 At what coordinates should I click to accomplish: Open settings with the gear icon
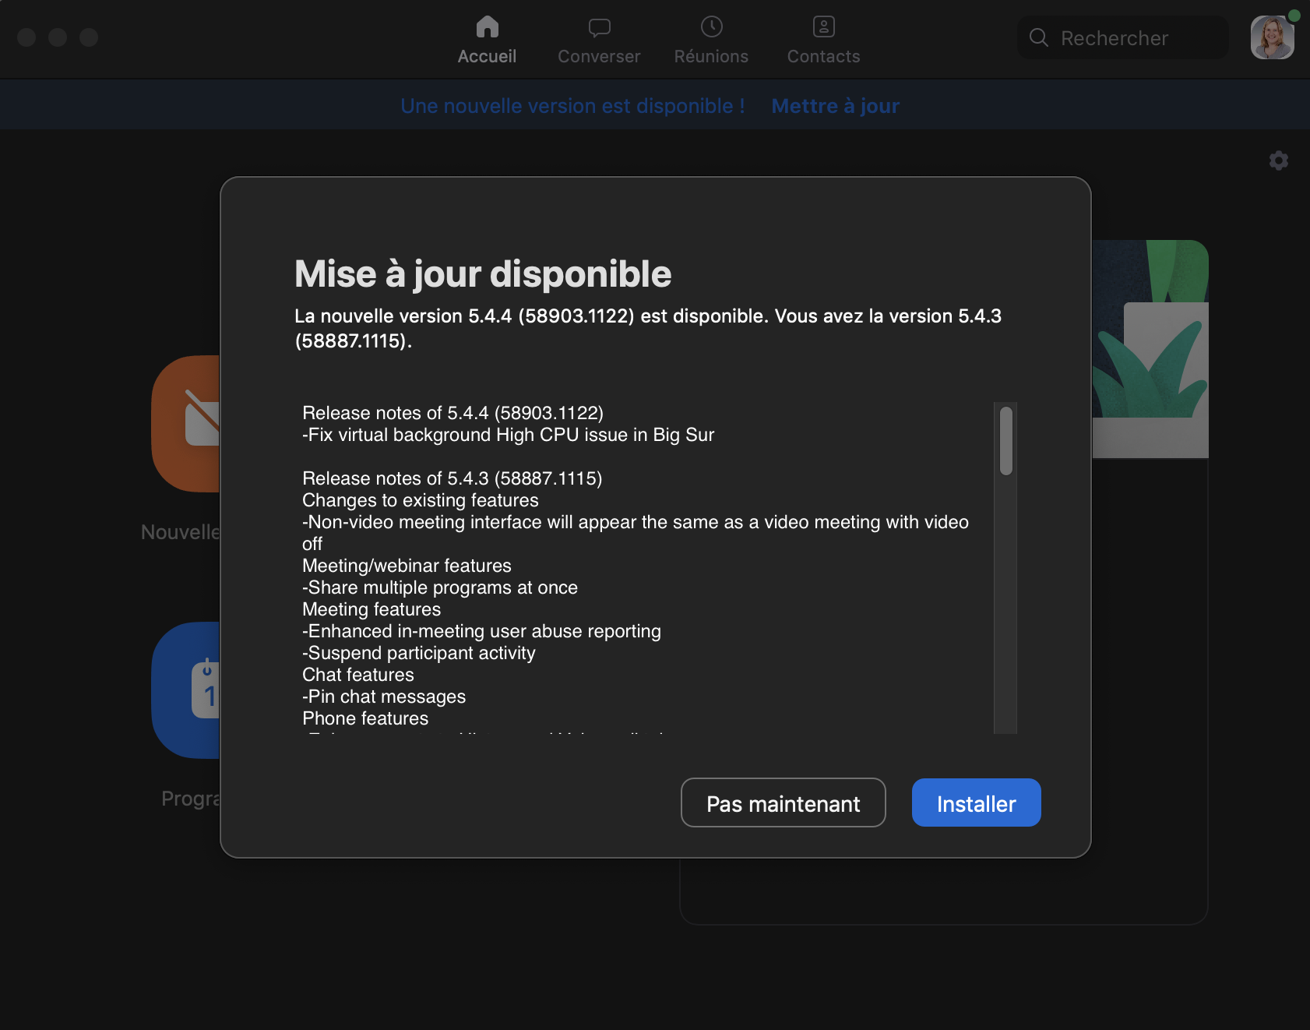[x=1278, y=160]
